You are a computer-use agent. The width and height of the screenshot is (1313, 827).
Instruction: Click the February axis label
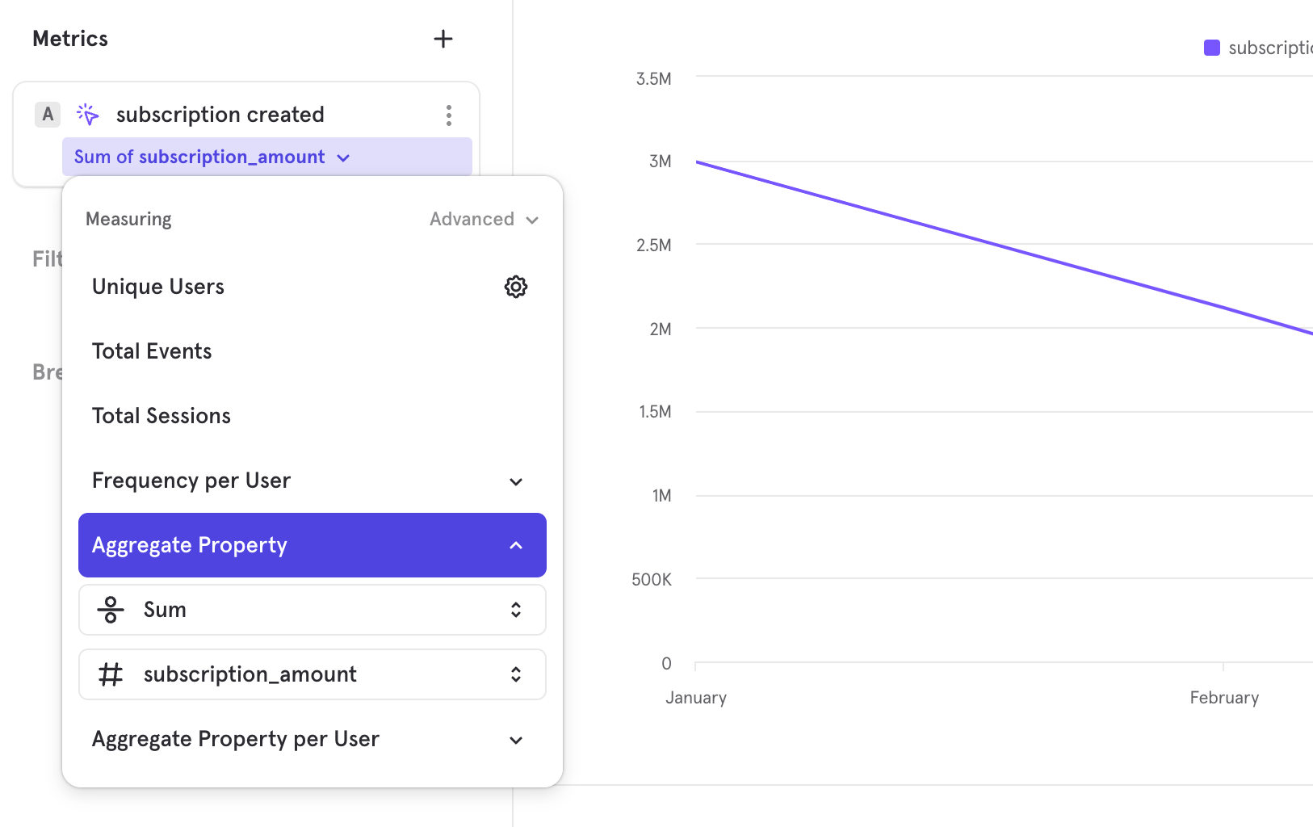(1224, 698)
